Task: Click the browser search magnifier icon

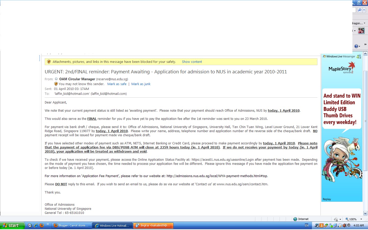Action: pyautogui.click(x=360, y=10)
